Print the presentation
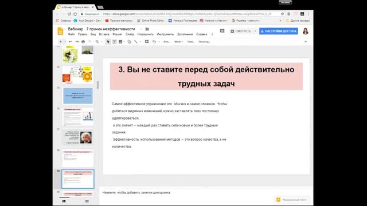 83,42
